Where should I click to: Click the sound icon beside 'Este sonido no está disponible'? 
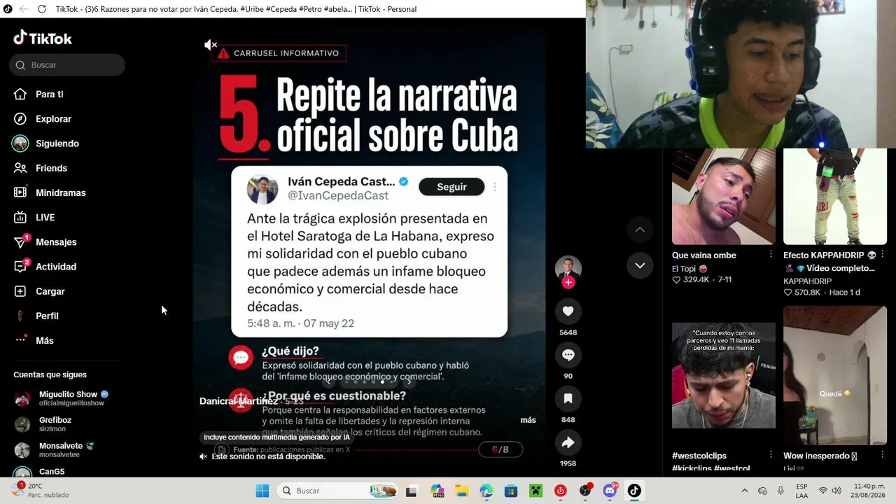[203, 456]
